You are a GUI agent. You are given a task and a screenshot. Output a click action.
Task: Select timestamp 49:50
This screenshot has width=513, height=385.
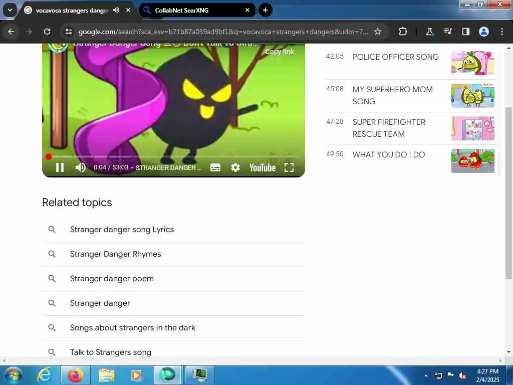(335, 154)
